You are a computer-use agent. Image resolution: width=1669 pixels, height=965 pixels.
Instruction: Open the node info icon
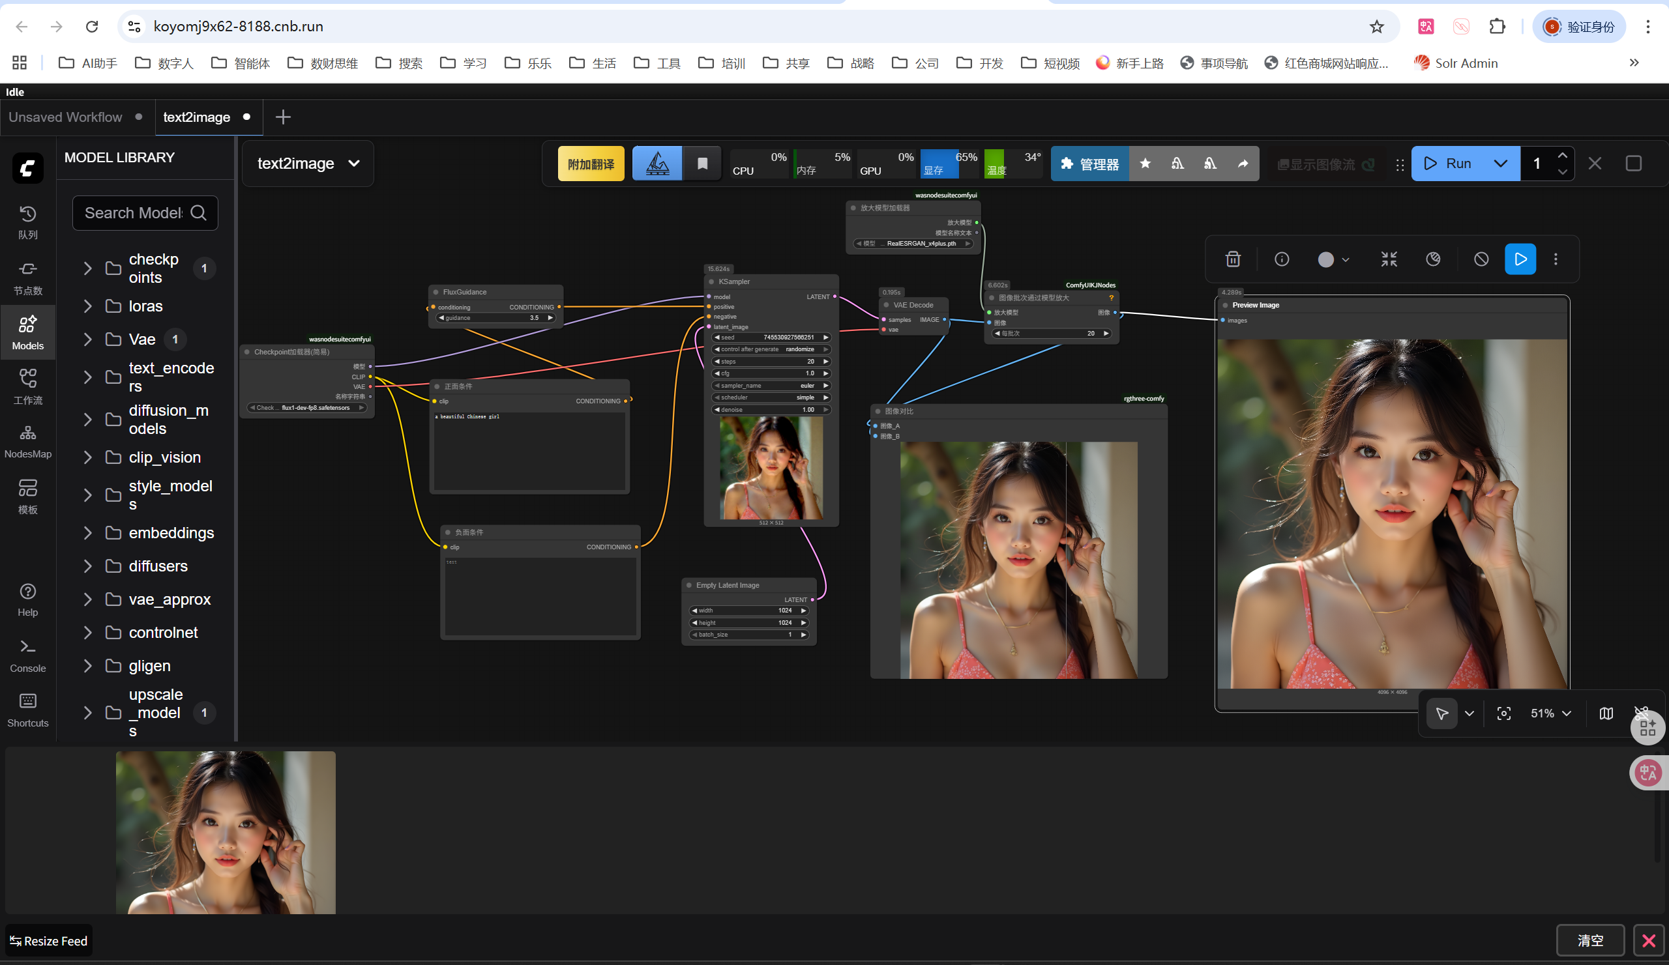(1282, 259)
